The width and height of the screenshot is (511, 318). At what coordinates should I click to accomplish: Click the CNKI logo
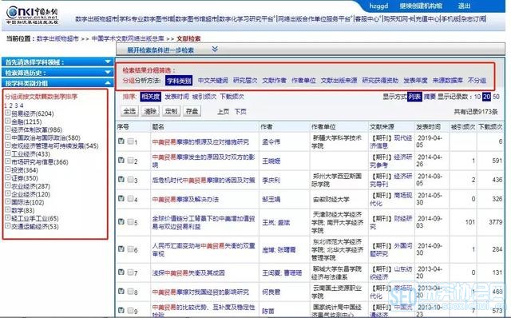32,15
